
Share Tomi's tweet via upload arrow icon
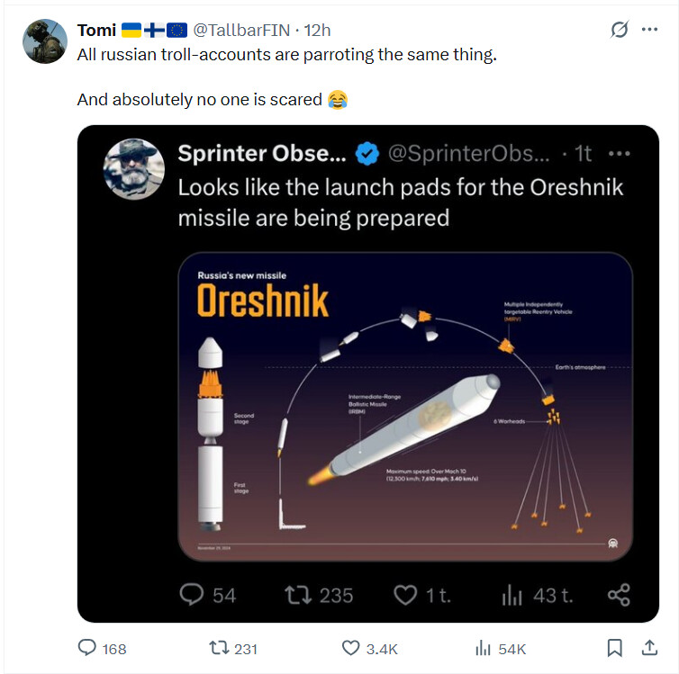[649, 648]
